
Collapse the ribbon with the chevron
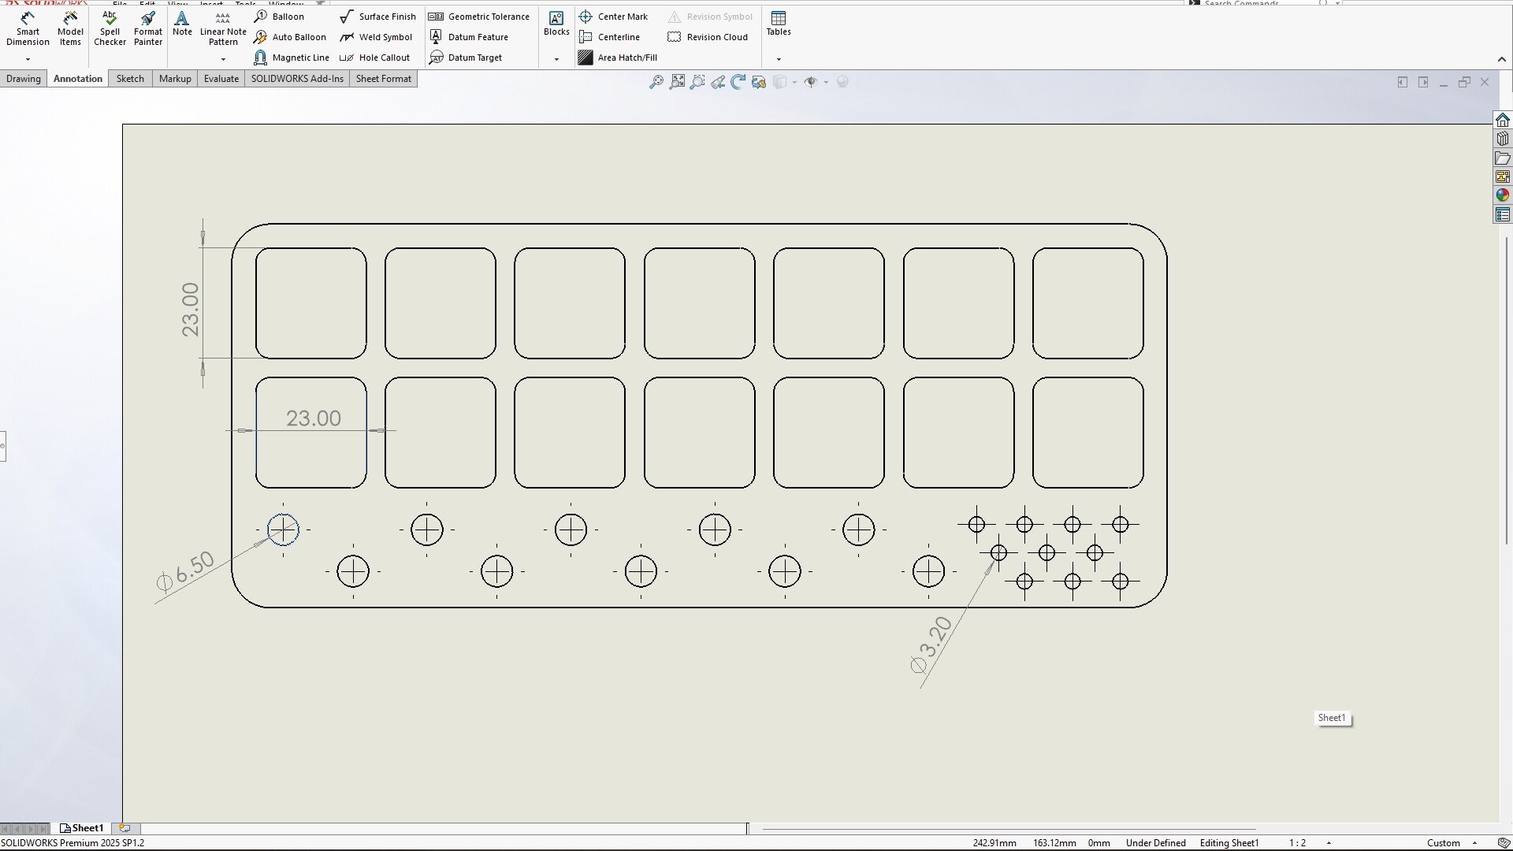1501,60
